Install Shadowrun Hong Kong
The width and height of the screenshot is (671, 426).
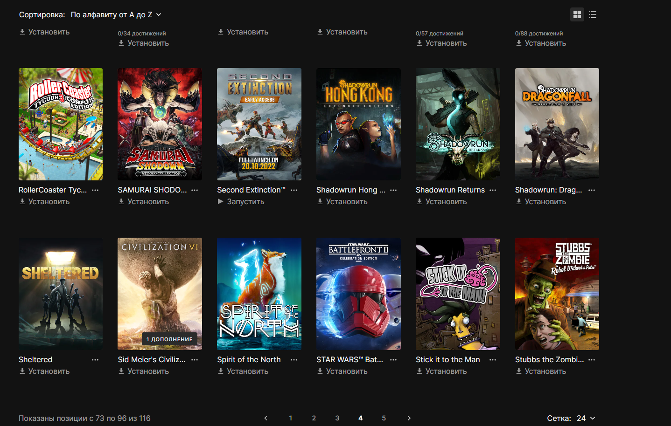[342, 202]
